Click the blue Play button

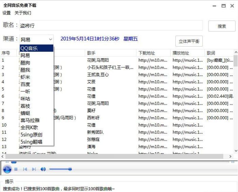(7, 169)
